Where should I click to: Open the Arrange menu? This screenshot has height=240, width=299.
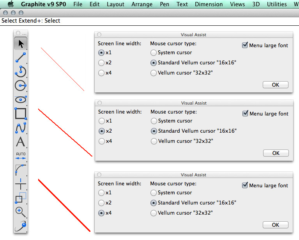[142, 4]
